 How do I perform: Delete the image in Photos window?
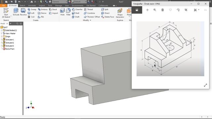[163, 10]
